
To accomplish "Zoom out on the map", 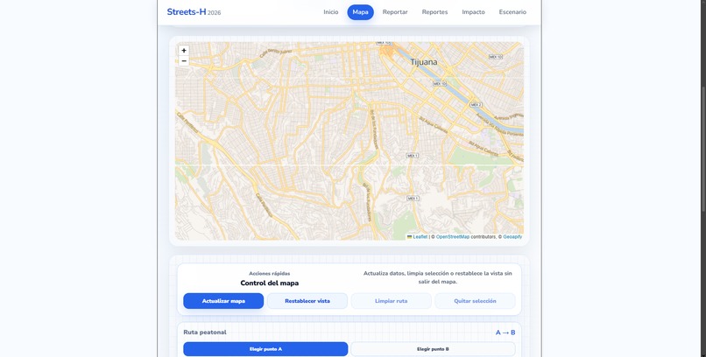I will pos(184,61).
